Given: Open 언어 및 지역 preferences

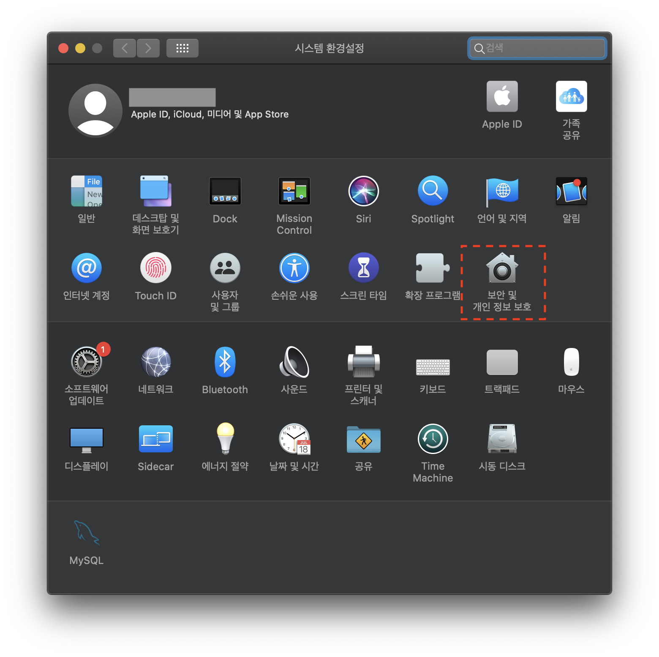Looking at the screenshot, I should (502, 192).
